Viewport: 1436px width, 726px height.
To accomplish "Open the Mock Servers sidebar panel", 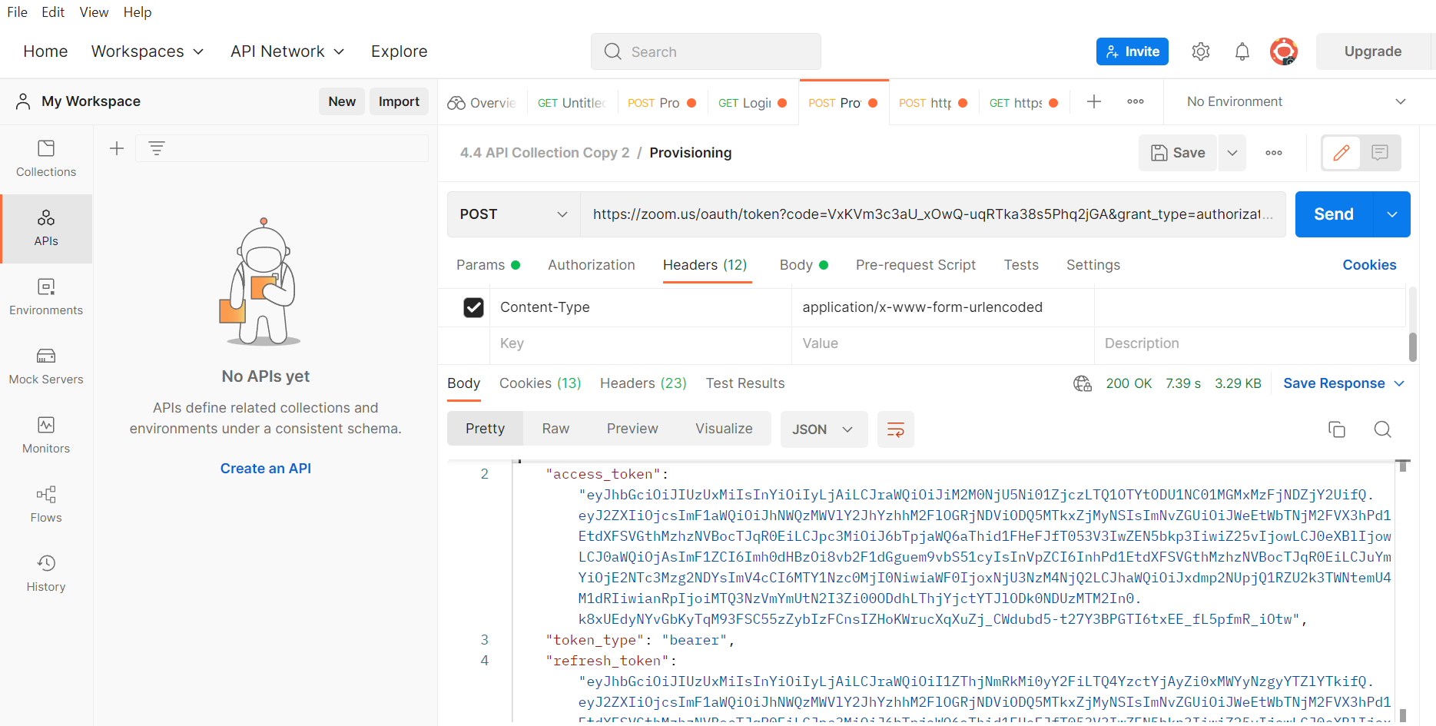I will click(x=46, y=366).
